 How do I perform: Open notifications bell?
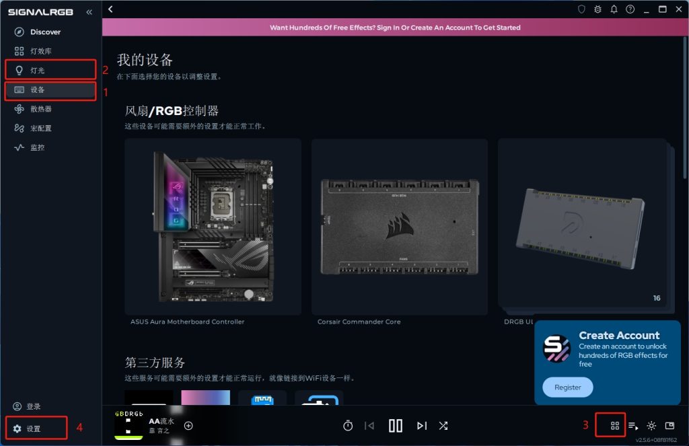click(614, 9)
